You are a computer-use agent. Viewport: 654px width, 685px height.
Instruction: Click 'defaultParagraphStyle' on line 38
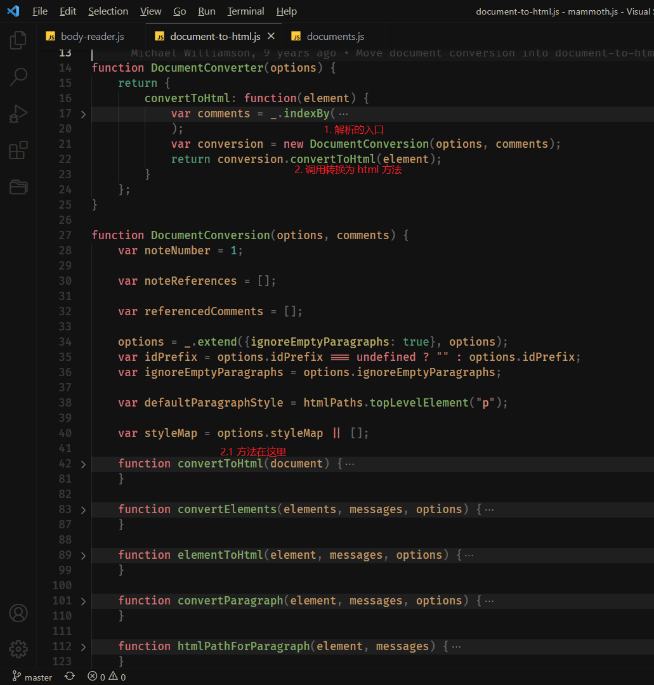pos(214,403)
